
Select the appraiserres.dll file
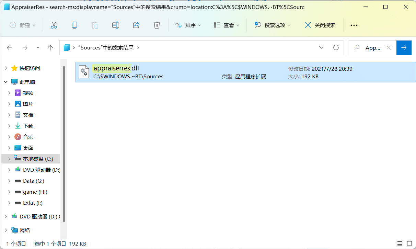pos(245,72)
